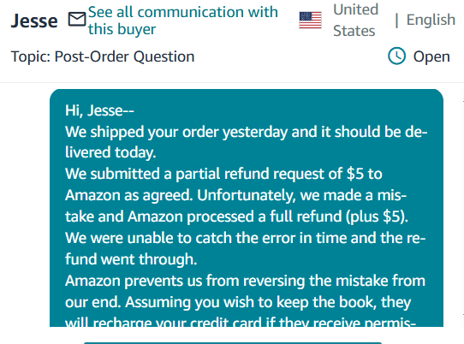The width and height of the screenshot is (464, 344).
Task: Click the envelope icon beside Jesse
Action: click(77, 20)
